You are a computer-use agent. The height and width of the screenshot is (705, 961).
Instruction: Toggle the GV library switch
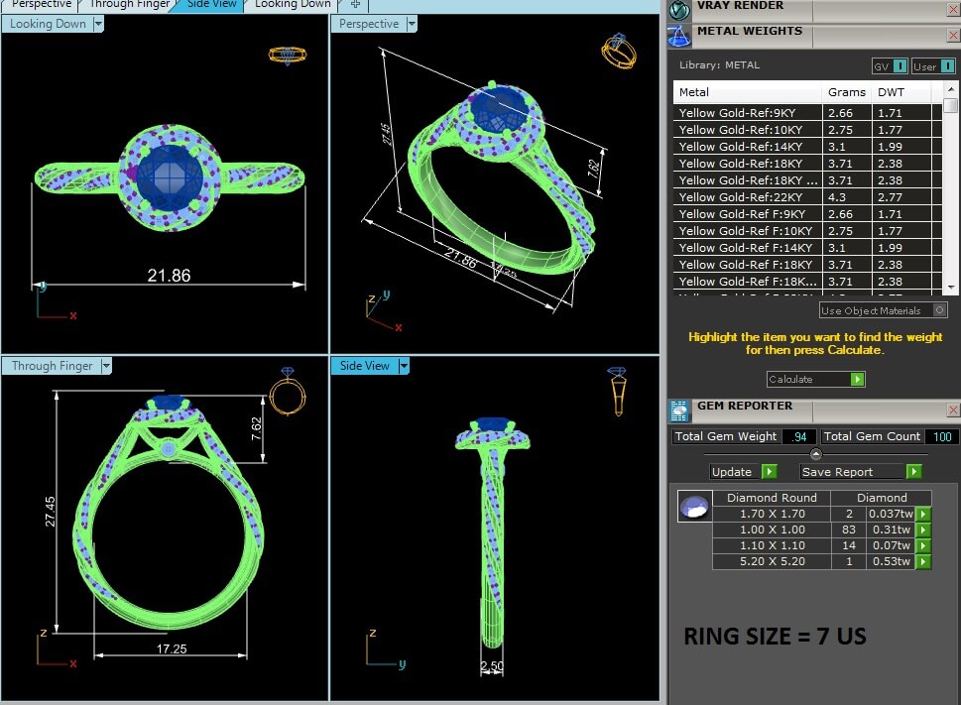tap(900, 66)
